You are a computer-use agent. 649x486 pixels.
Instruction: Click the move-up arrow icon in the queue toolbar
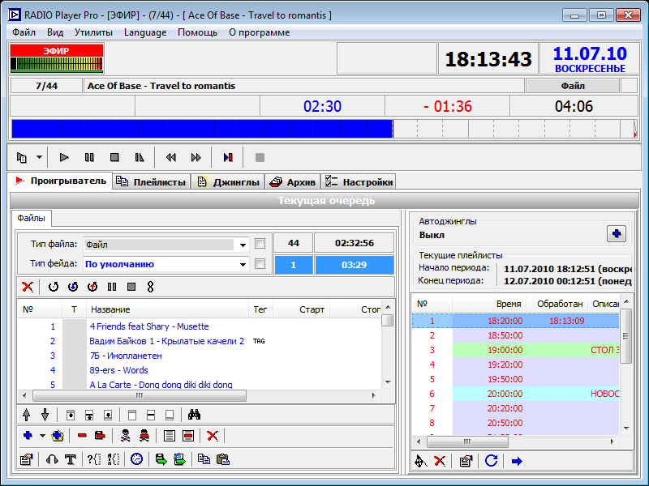(x=26, y=415)
